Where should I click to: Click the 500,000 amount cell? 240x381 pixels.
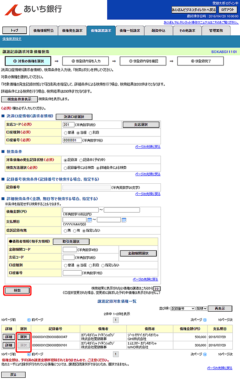tap(190, 337)
